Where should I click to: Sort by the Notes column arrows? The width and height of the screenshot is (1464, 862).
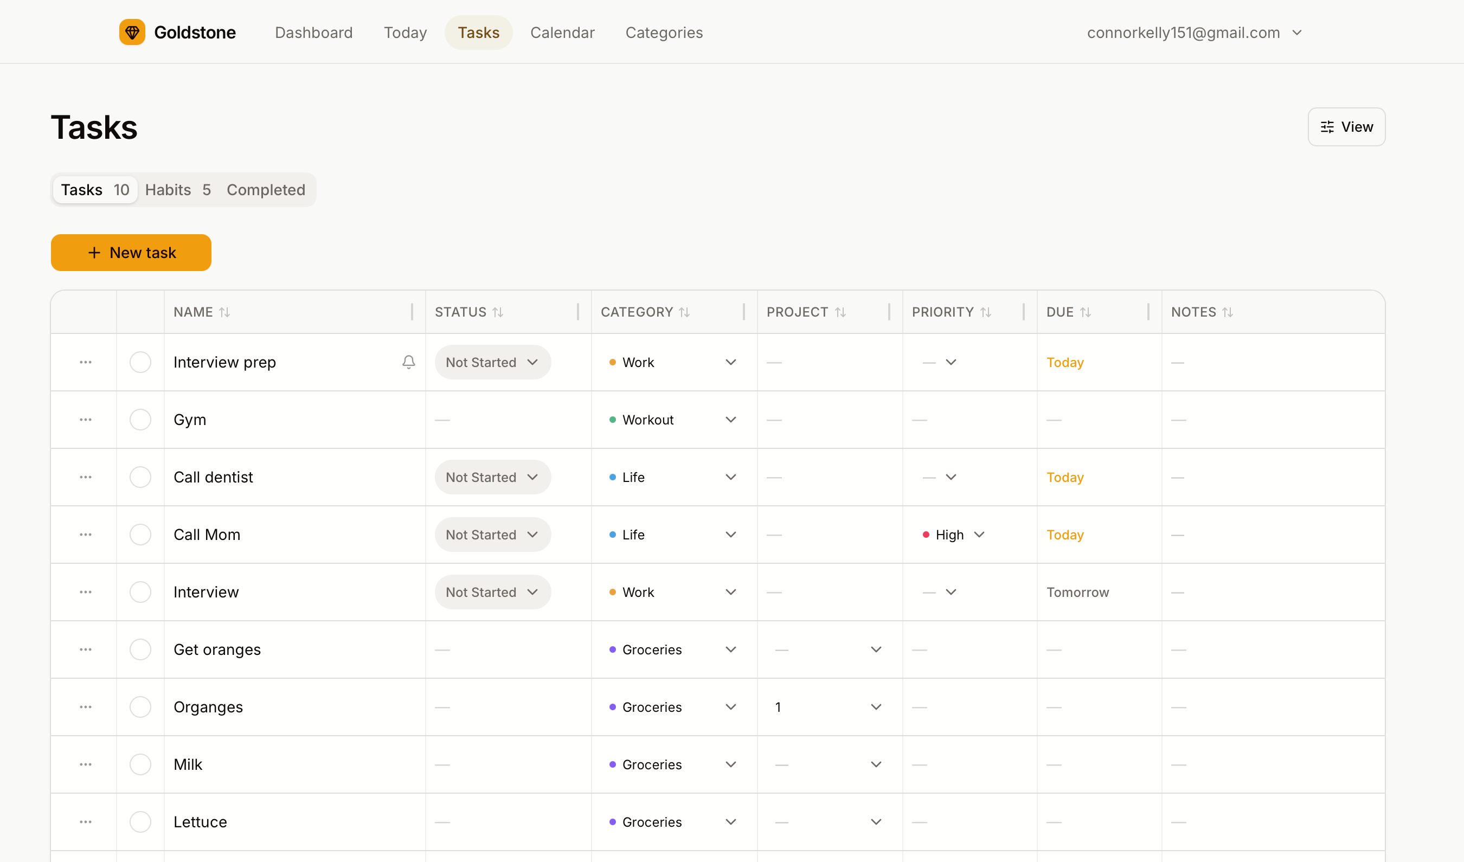(x=1227, y=312)
